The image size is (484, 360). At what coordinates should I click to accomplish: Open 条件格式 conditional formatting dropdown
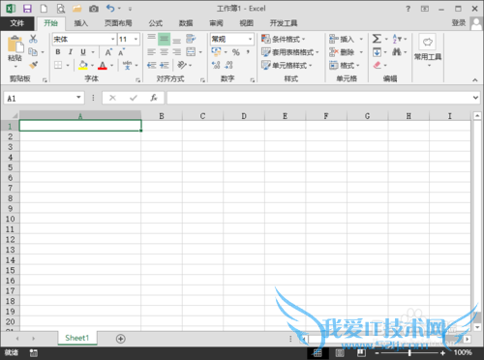click(x=283, y=39)
